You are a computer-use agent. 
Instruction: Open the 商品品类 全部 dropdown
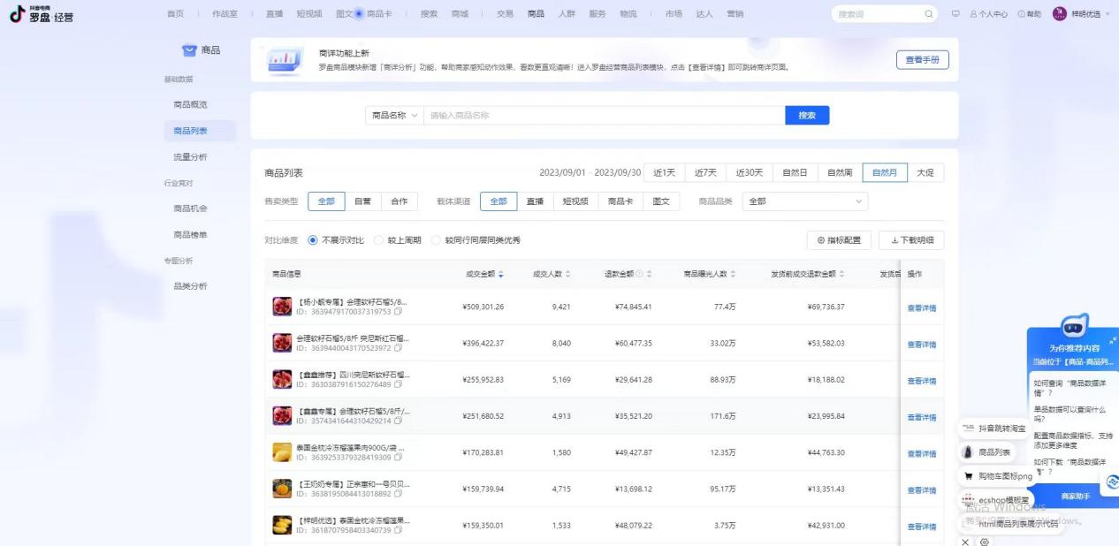coord(804,201)
